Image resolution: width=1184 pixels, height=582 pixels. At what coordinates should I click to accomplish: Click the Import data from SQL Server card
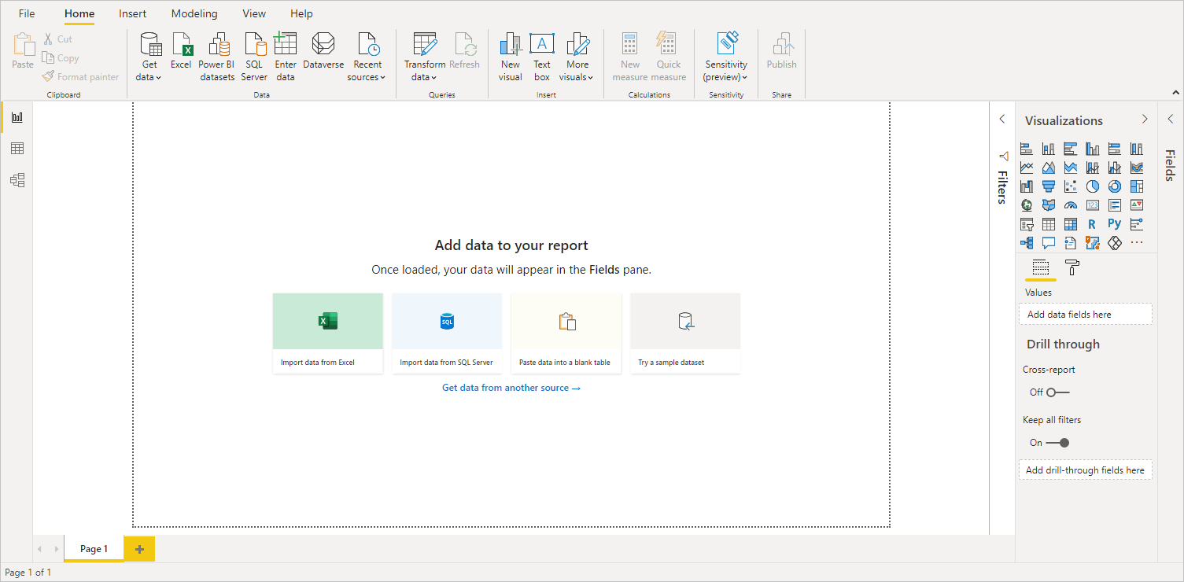447,333
